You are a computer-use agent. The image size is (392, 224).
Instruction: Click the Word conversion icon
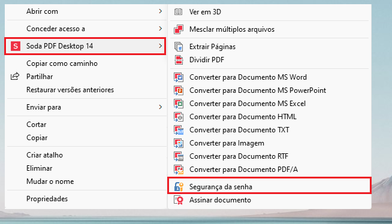[179, 77]
